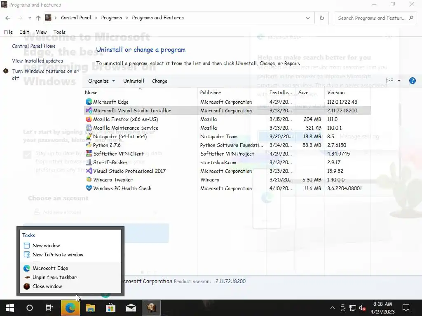Launch Microsoft Edge from jump list
This screenshot has height=316, width=422.
(70, 268)
